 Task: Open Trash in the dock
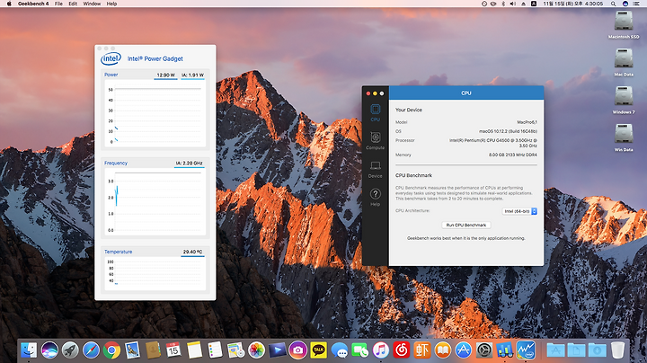click(617, 350)
